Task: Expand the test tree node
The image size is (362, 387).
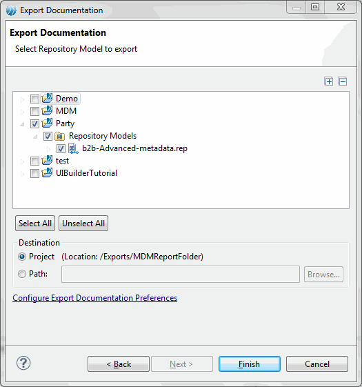Action: pos(23,161)
